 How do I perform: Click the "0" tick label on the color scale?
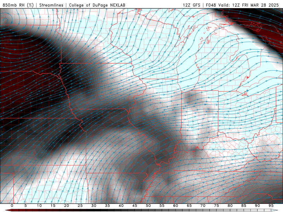pos(12,206)
